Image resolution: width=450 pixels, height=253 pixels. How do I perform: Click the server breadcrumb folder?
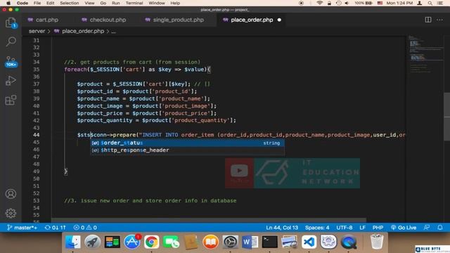coord(37,31)
